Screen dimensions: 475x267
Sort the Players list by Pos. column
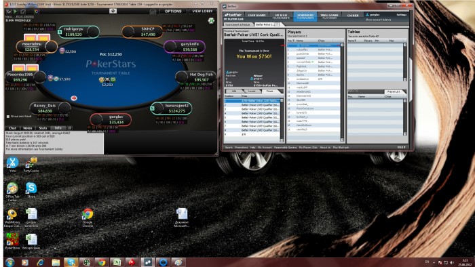[291, 41]
